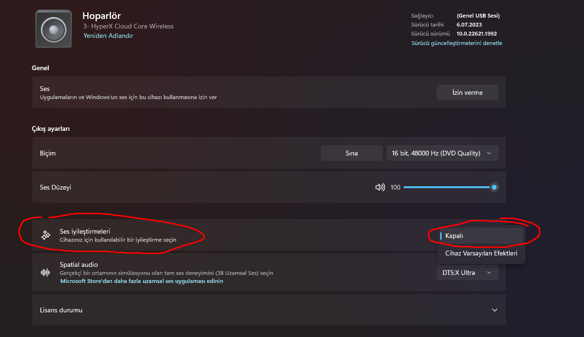Click the large speaker device icon

point(54,29)
